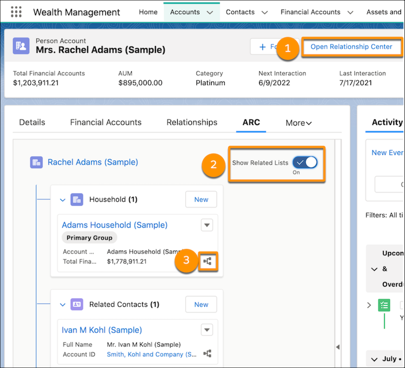The width and height of the screenshot is (405, 368).
Task: Click the Rachel Adams account icon in ARC
Action: coord(36,162)
